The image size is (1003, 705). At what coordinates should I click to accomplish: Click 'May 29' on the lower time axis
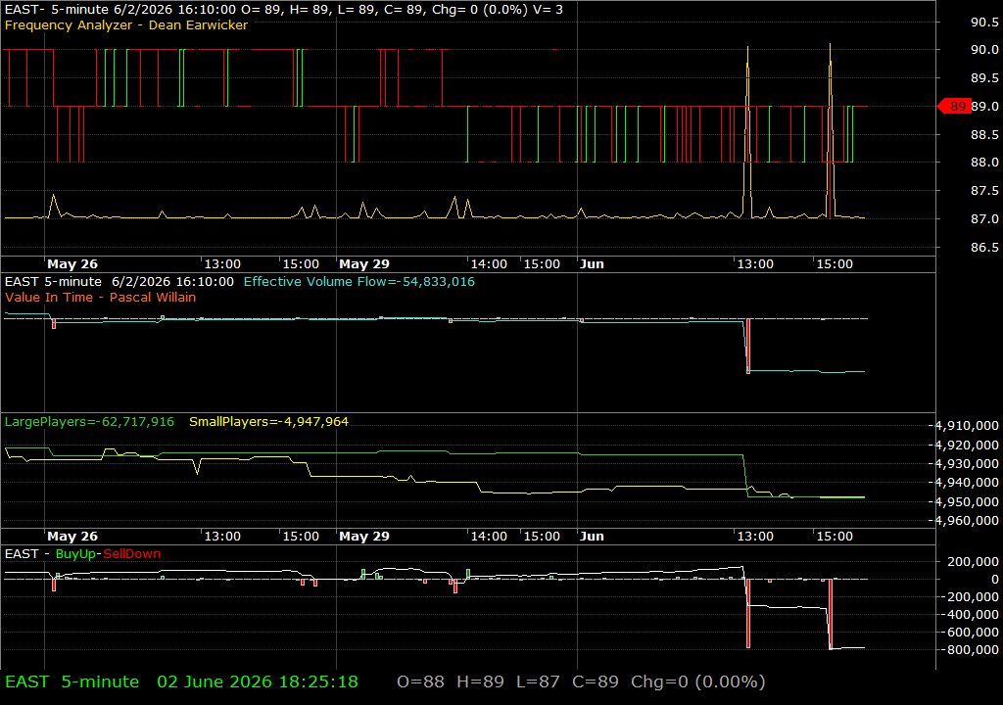[x=364, y=537]
